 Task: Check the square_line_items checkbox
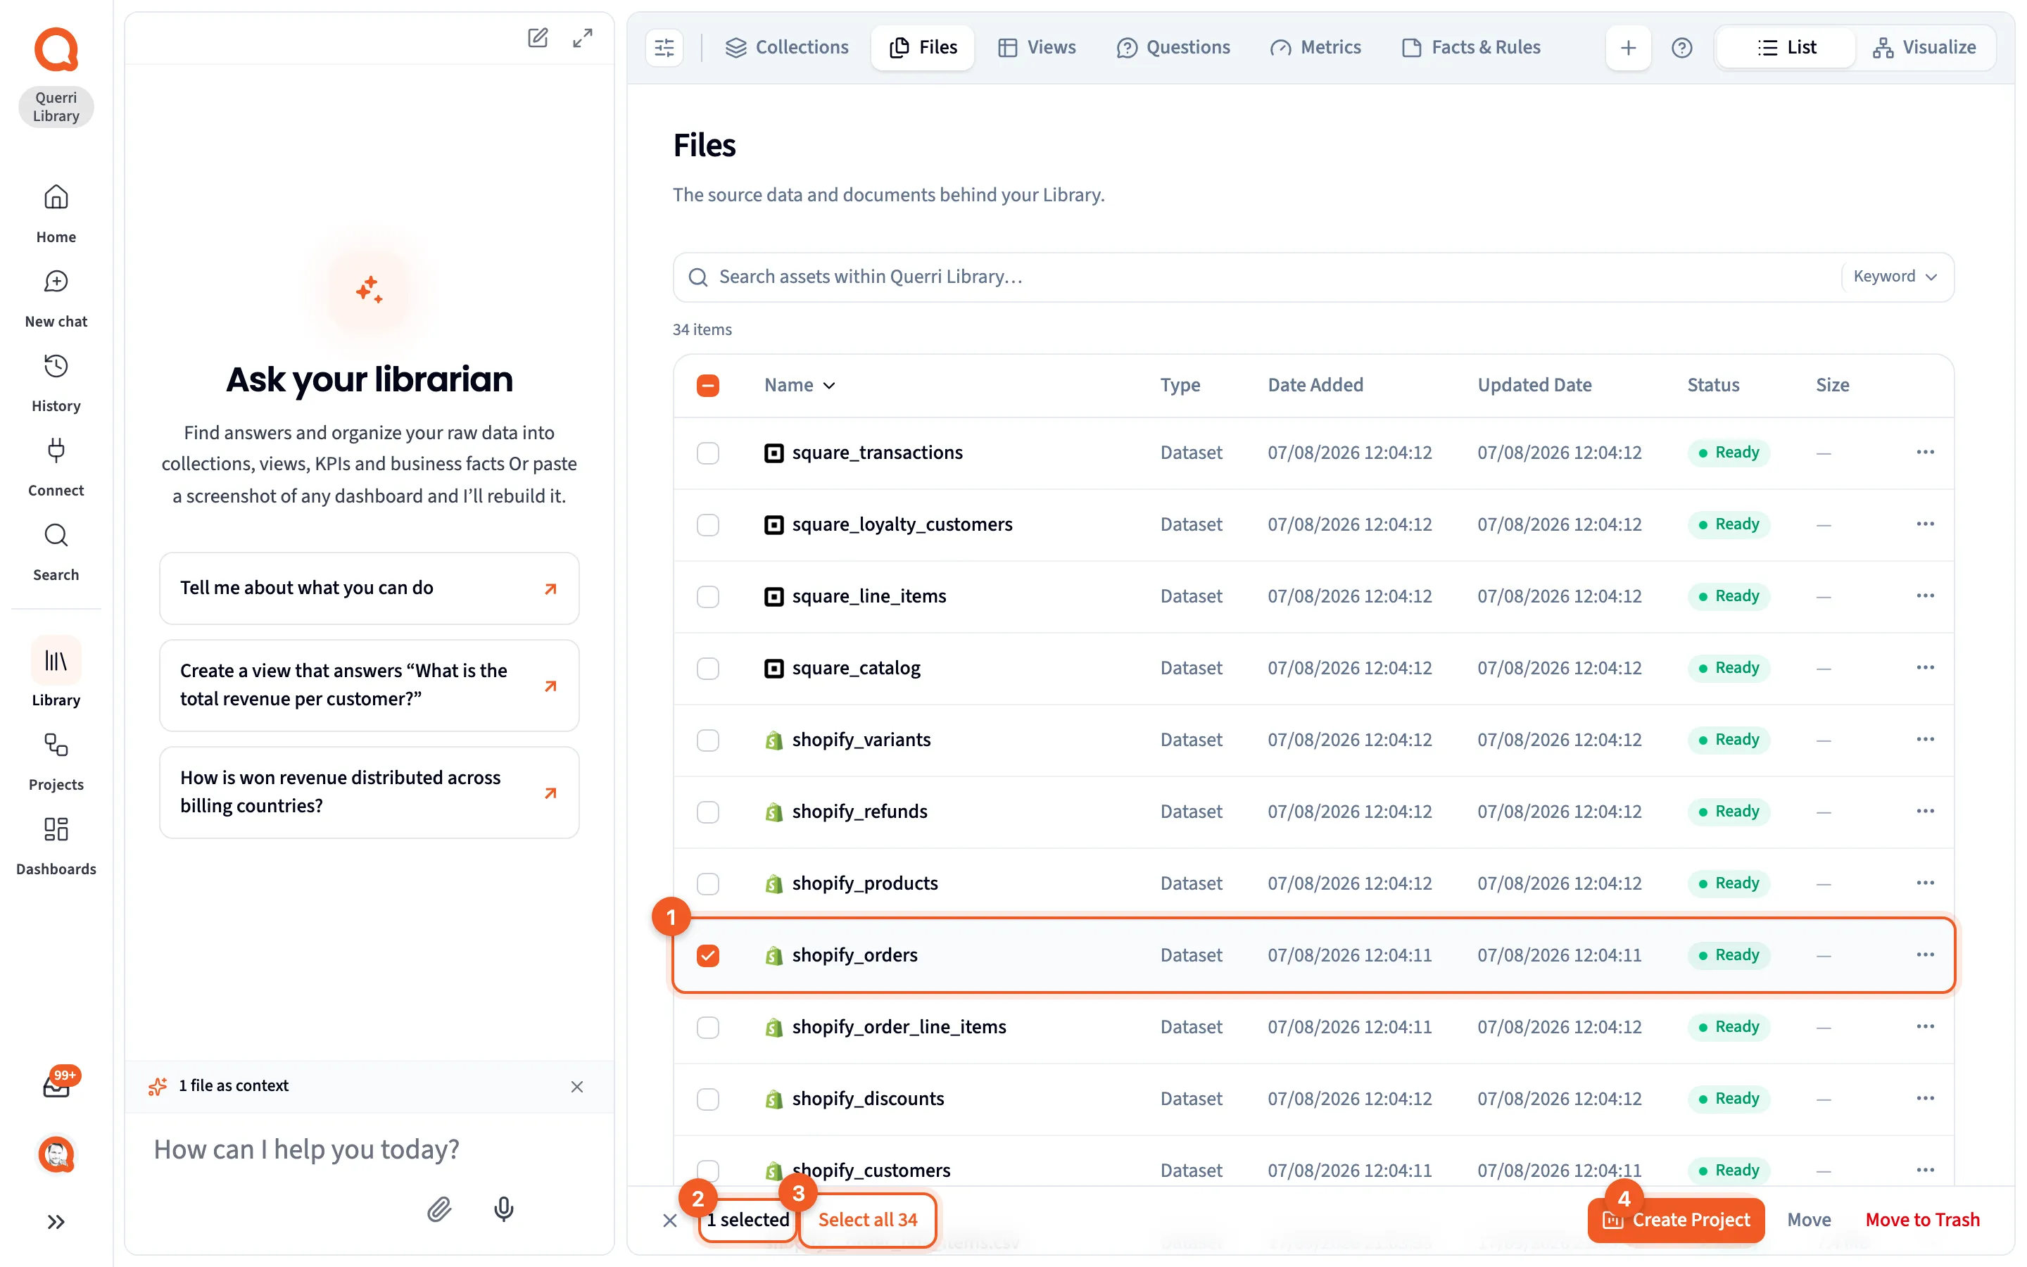(x=708, y=597)
